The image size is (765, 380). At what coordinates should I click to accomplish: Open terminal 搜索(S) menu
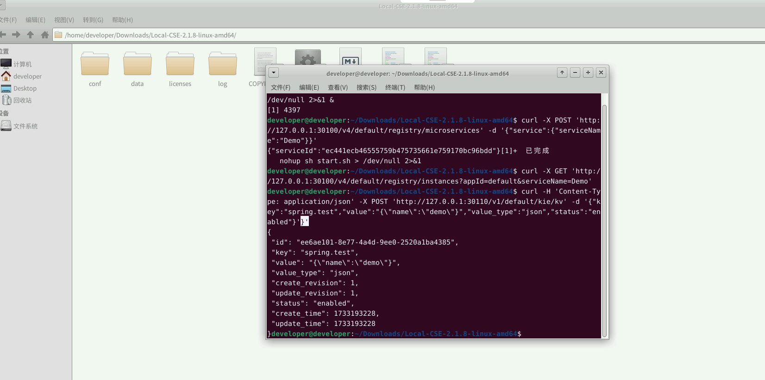(x=367, y=87)
